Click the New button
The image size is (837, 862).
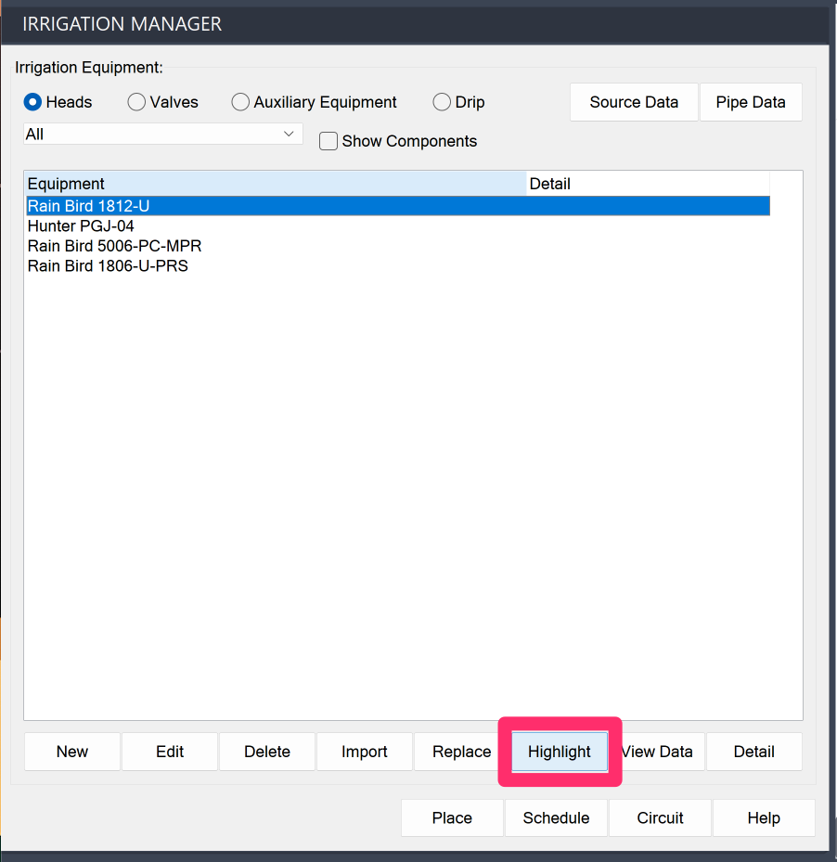tap(72, 752)
